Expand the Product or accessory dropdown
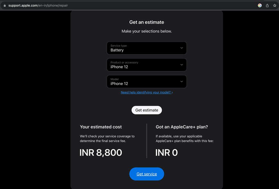The height and width of the screenshot is (189, 279). [147, 65]
